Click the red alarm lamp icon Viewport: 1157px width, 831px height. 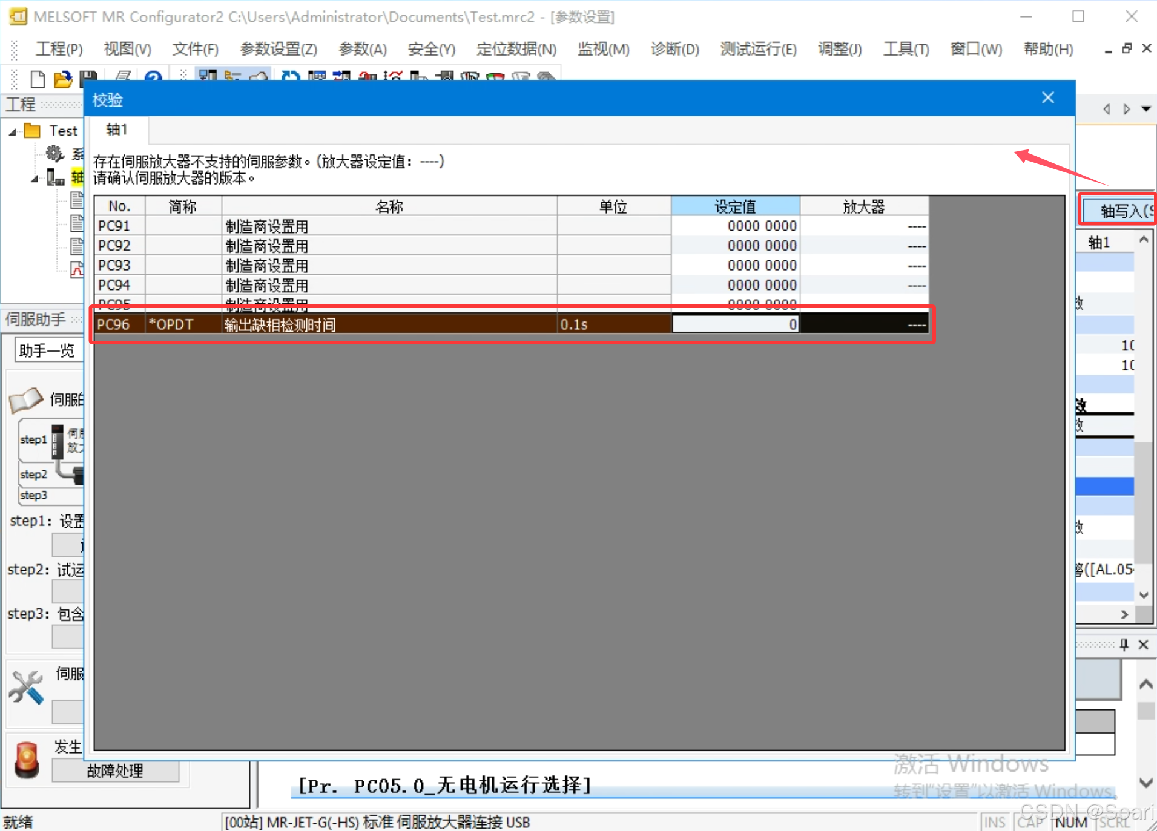pyautogui.click(x=27, y=759)
